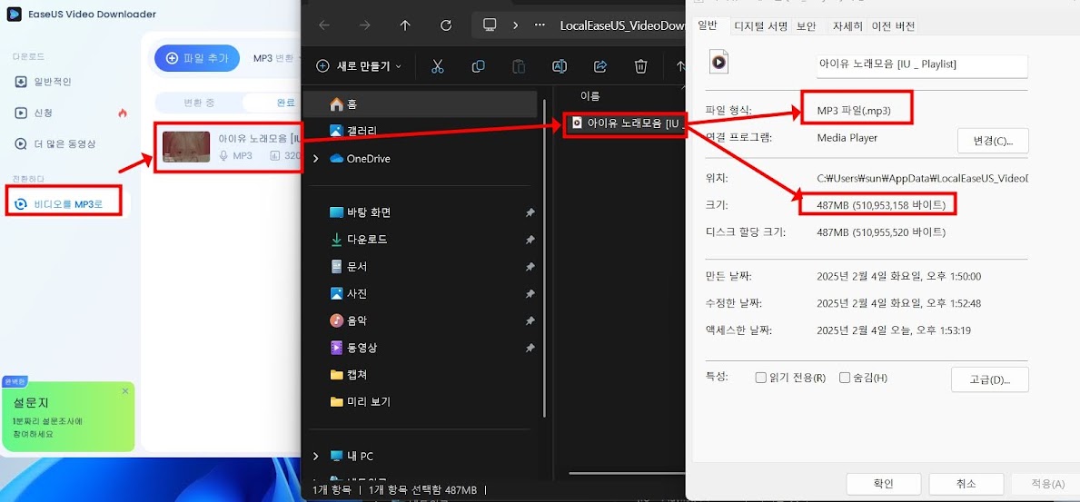Click the Share icon in Explorer toolbar
The height and width of the screenshot is (502, 1080).
pyautogui.click(x=599, y=66)
